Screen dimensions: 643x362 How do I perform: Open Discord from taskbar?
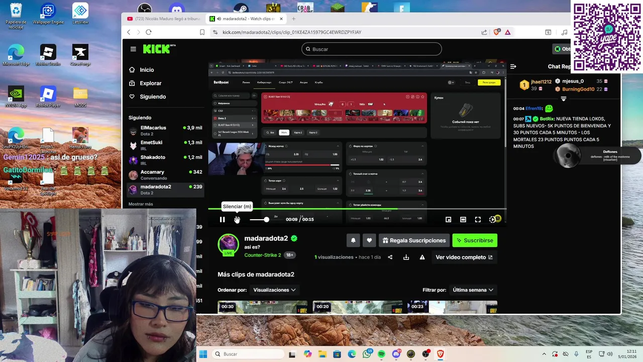[x=396, y=354]
